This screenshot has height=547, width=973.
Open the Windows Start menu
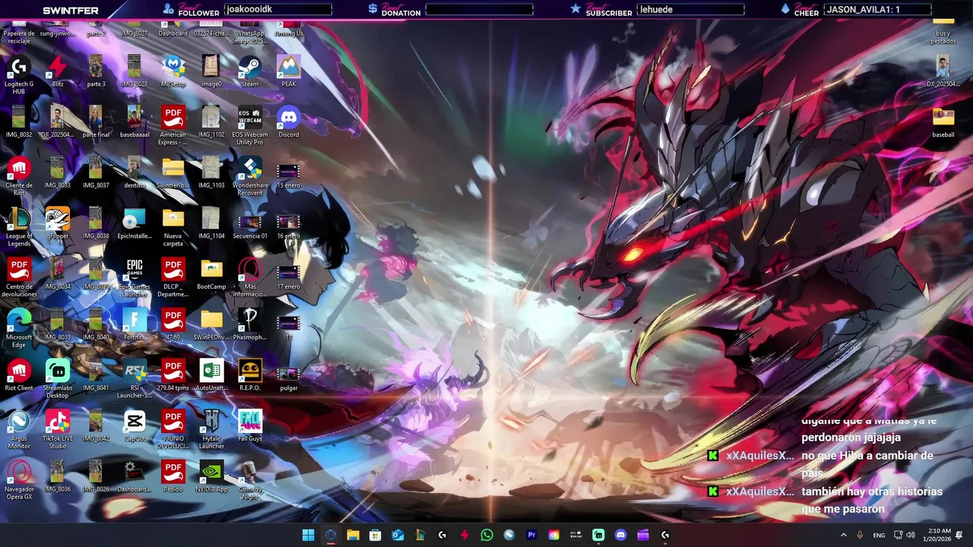pos(309,535)
